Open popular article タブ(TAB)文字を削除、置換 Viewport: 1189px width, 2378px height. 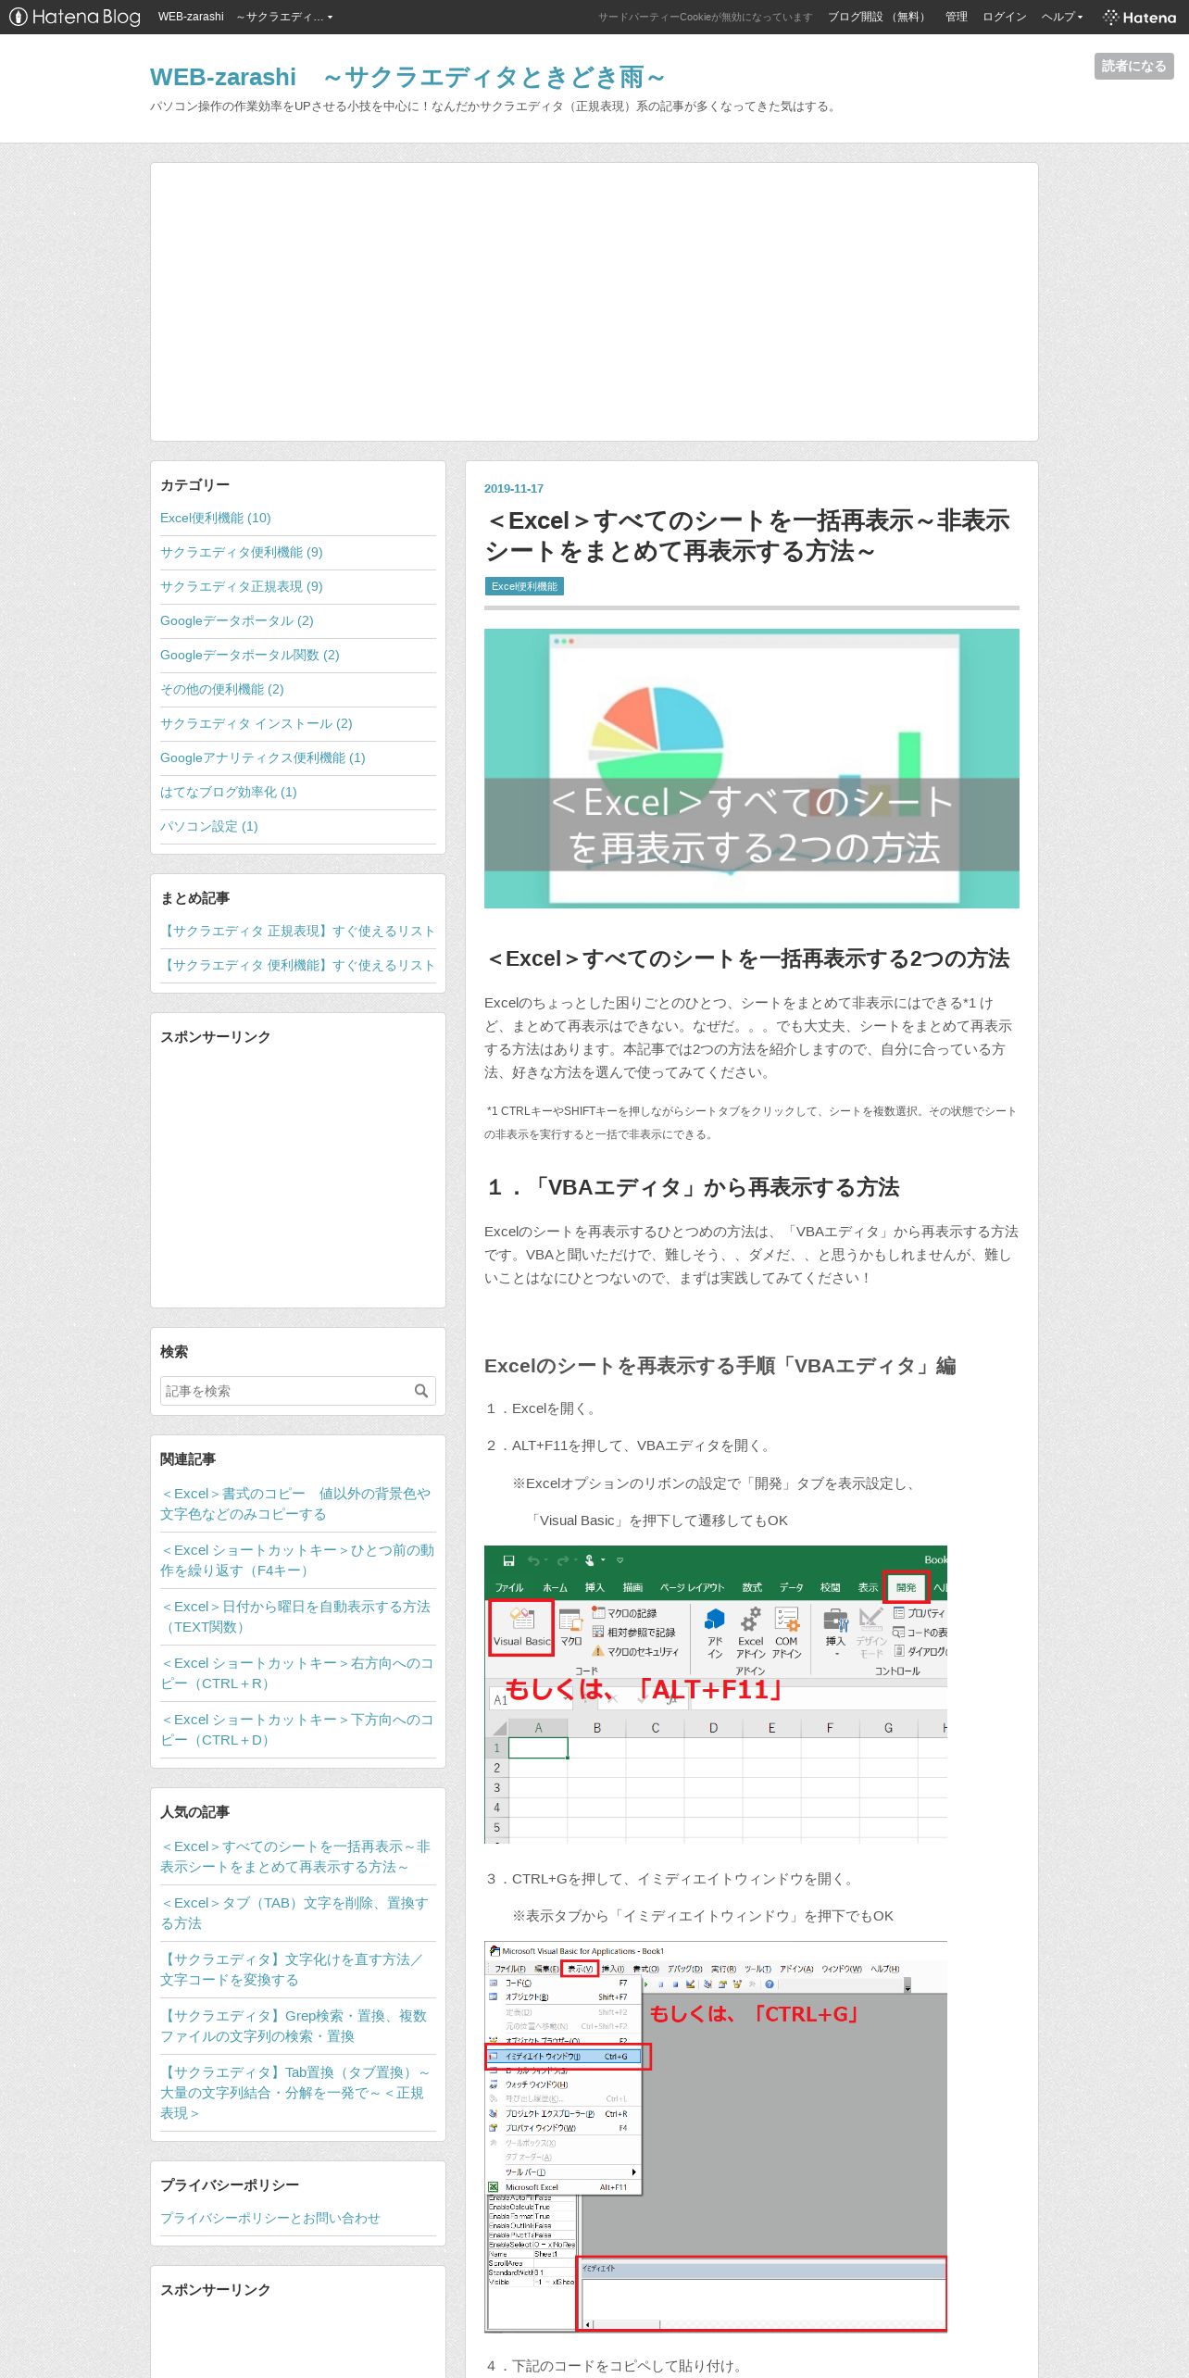click(294, 1913)
